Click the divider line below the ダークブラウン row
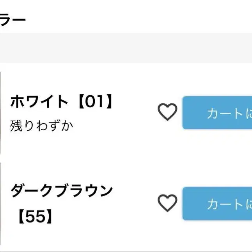This screenshot has width=252, height=252. [125, 251]
